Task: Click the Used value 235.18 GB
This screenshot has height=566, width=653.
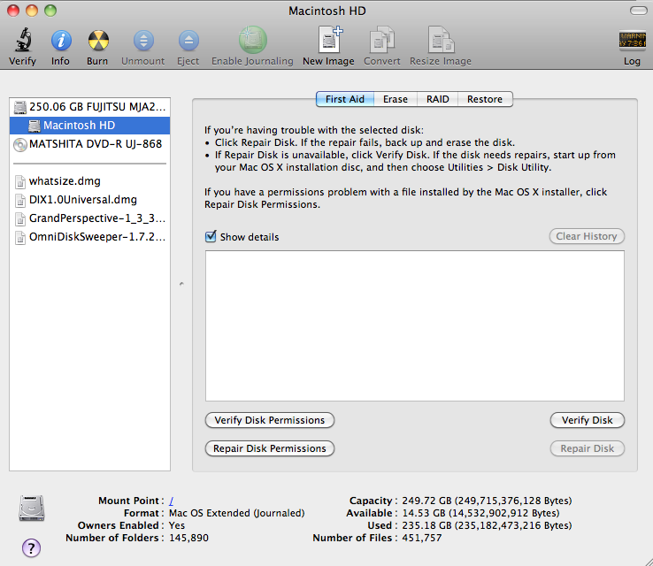Action: (x=487, y=525)
